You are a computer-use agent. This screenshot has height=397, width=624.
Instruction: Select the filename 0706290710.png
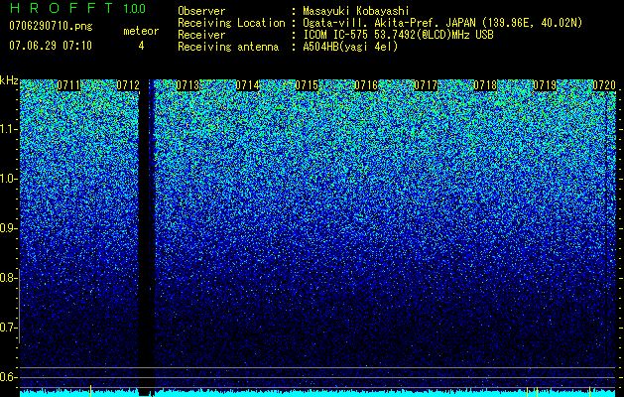click(x=51, y=26)
